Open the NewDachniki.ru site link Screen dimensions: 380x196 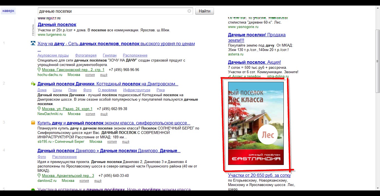tap(50, 114)
